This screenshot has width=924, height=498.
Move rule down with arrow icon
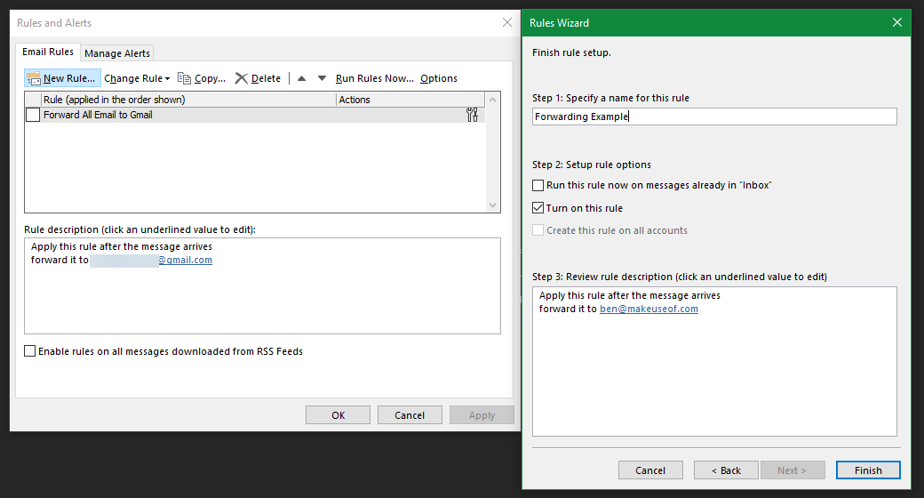322,78
